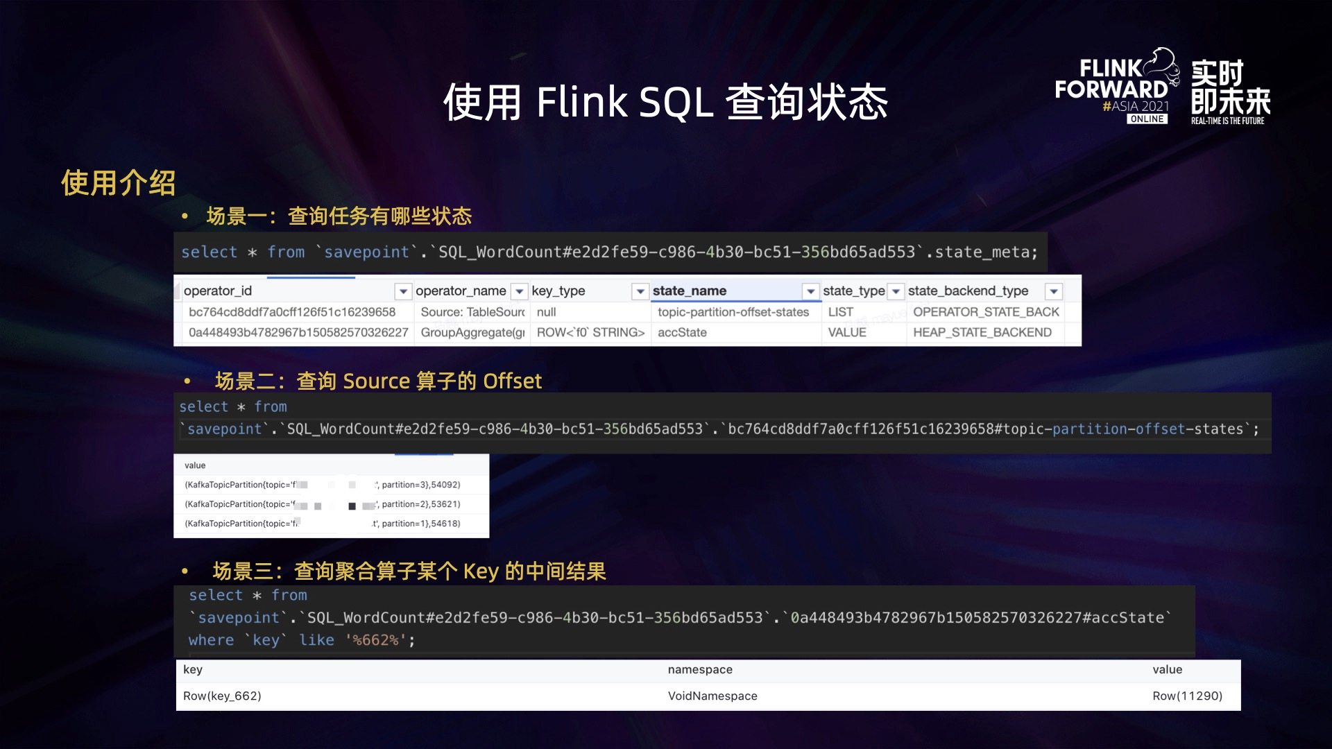The width and height of the screenshot is (1332, 749).
Task: Click the HEAP_STATE_BACKEND cell
Action: click(982, 333)
